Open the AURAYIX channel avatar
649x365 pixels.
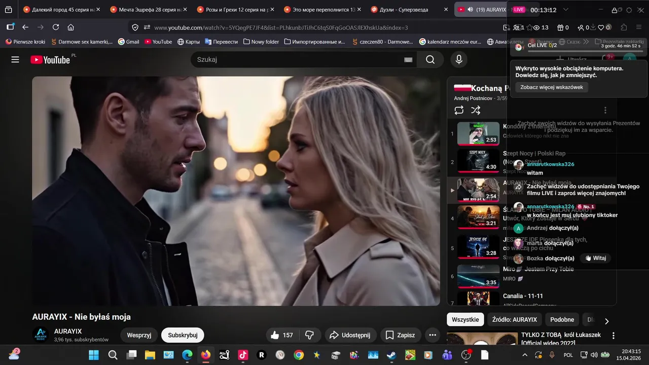[41, 335]
